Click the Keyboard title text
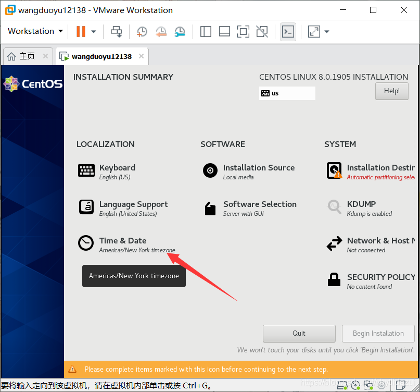This screenshot has width=420, height=392. tap(117, 168)
